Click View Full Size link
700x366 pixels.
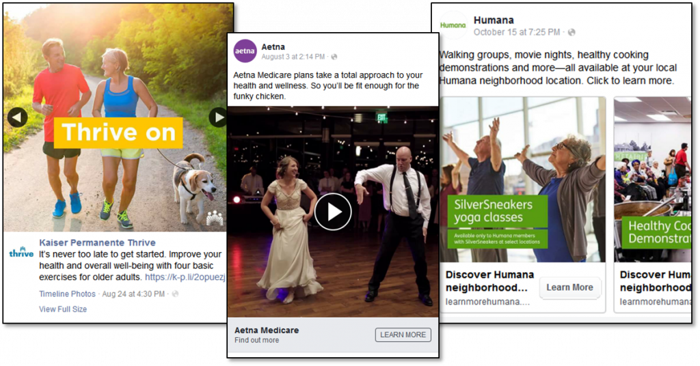pos(63,309)
